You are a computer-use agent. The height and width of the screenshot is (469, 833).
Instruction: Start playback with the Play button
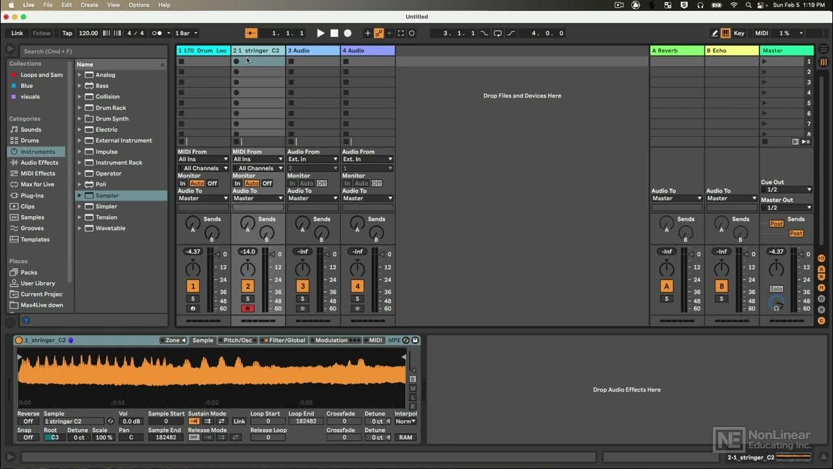[x=320, y=33]
